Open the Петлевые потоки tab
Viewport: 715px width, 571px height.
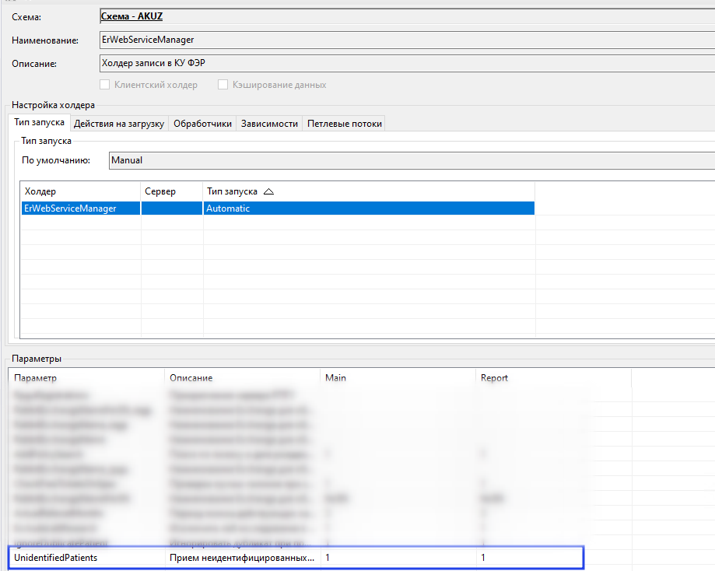(345, 124)
